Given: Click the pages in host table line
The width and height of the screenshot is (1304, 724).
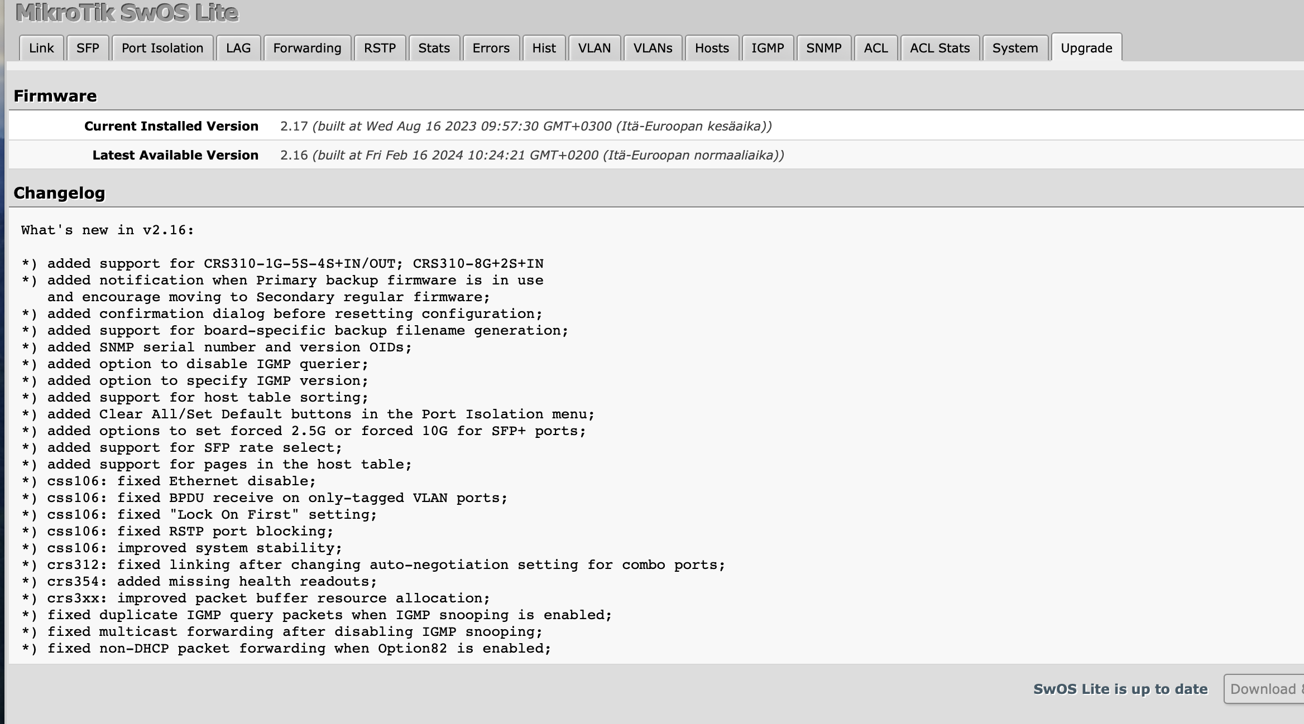Looking at the screenshot, I should click(x=217, y=464).
